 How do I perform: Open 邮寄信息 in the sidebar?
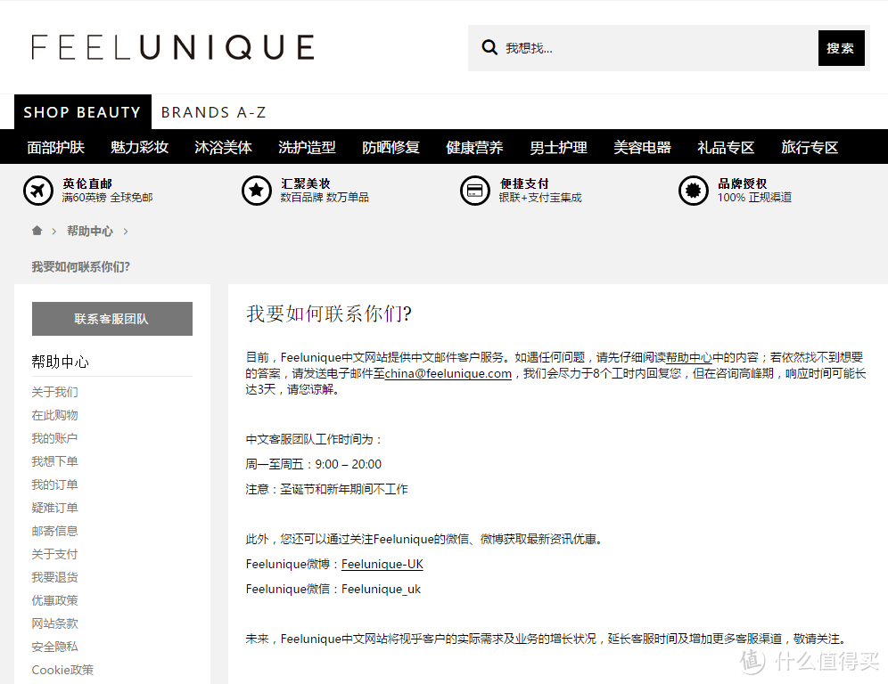(x=55, y=531)
